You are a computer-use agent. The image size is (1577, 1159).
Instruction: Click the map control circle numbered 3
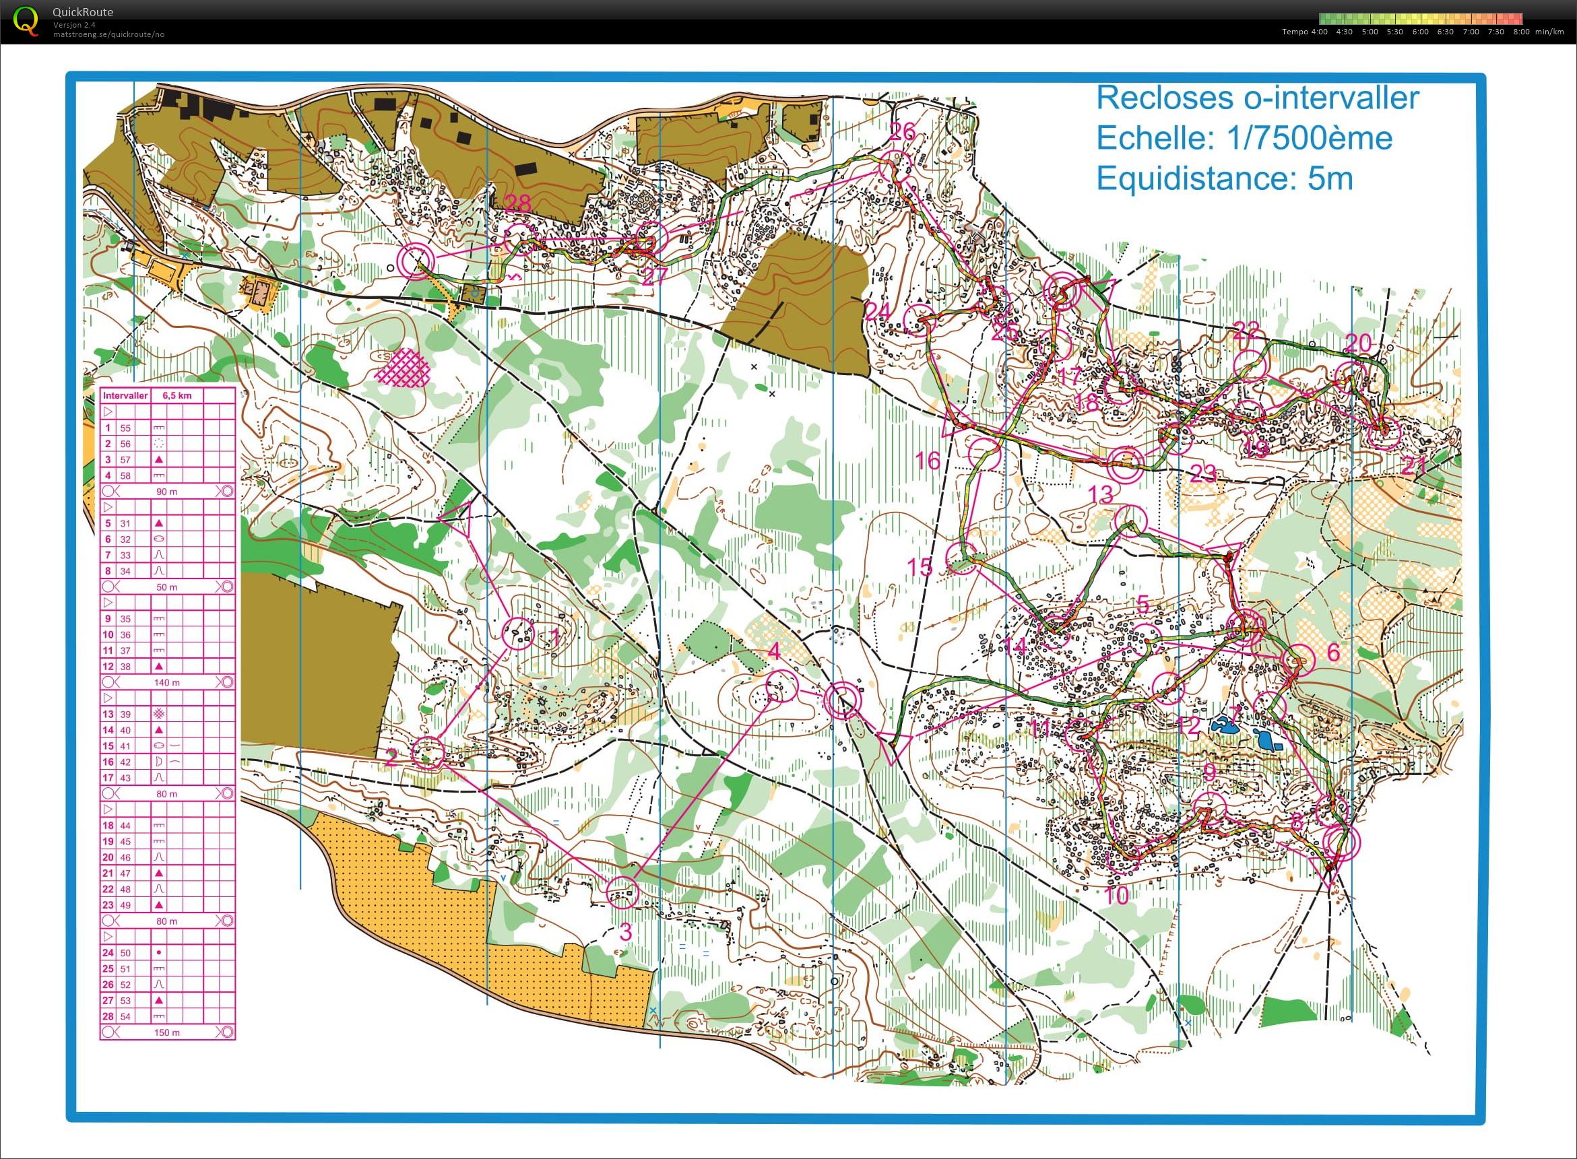622,892
